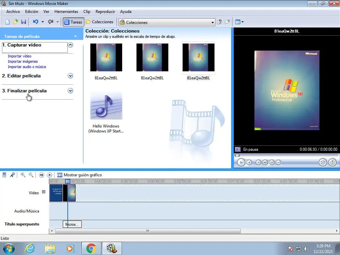Image resolution: width=340 pixels, height=255 pixels.
Task: Click the volume speaker tray icon
Action: tap(306, 249)
